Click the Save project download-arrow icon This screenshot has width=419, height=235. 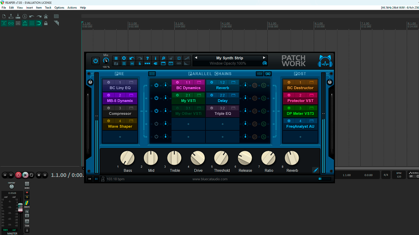[x=18, y=16]
